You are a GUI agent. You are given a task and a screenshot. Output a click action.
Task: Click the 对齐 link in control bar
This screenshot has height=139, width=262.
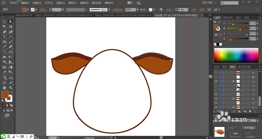(x=194, y=10)
